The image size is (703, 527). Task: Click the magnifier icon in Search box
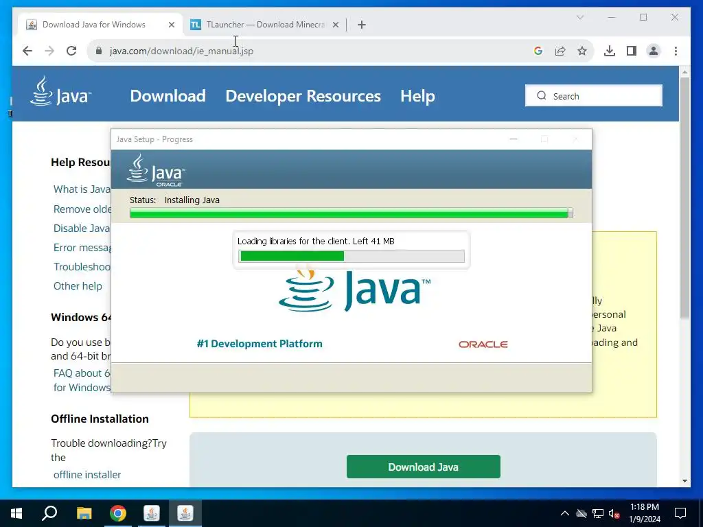(x=542, y=96)
